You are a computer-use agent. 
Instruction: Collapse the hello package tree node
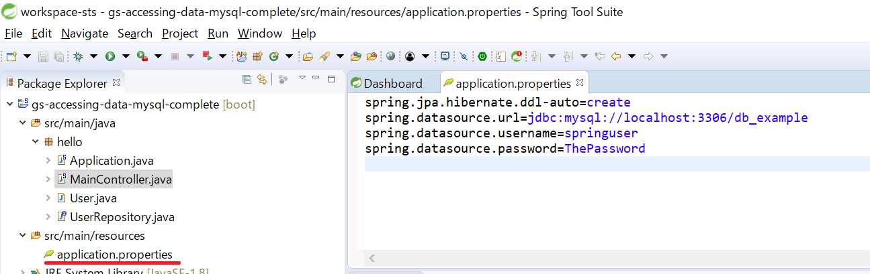coord(35,142)
